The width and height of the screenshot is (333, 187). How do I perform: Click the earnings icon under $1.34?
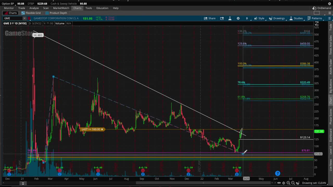point(60,171)
